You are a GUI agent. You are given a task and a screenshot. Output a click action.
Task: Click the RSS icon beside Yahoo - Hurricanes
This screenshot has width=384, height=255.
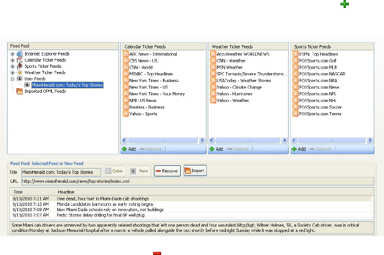click(x=213, y=94)
